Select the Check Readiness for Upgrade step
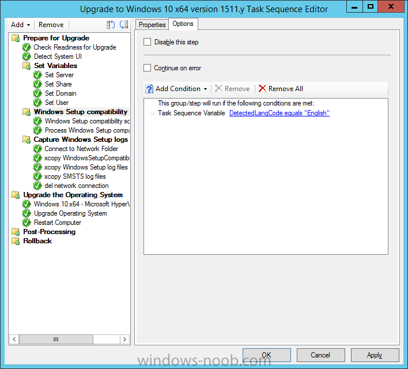 [x=75, y=47]
